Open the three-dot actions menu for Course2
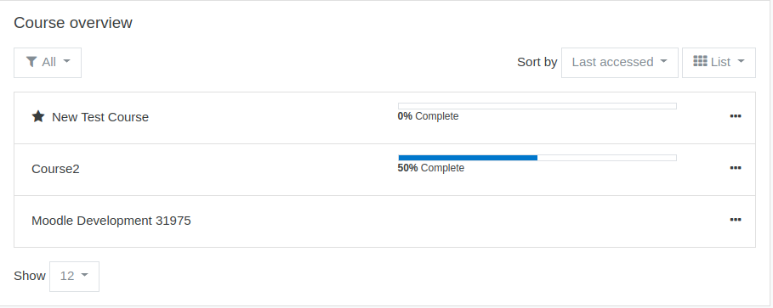 point(735,168)
